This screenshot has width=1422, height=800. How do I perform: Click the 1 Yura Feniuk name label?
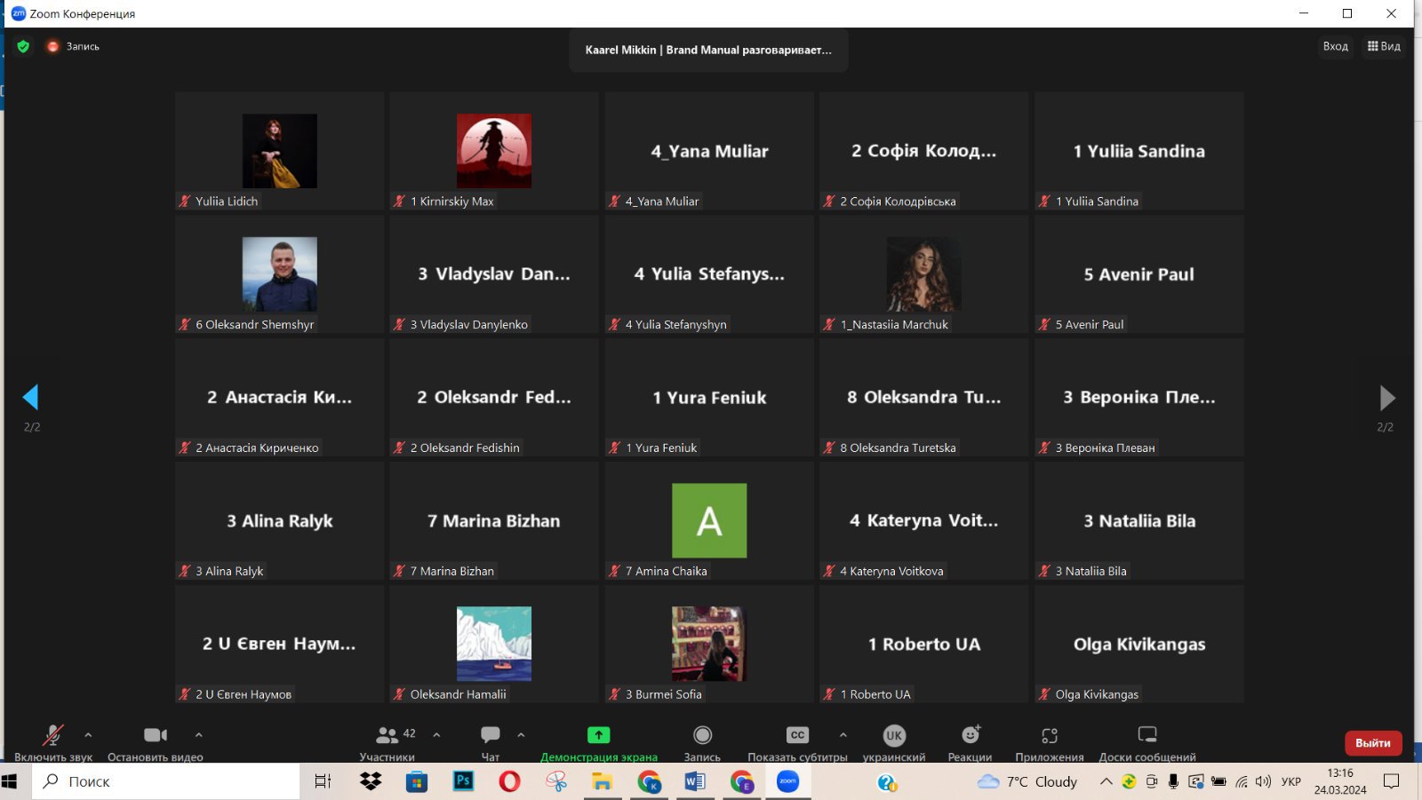(661, 448)
